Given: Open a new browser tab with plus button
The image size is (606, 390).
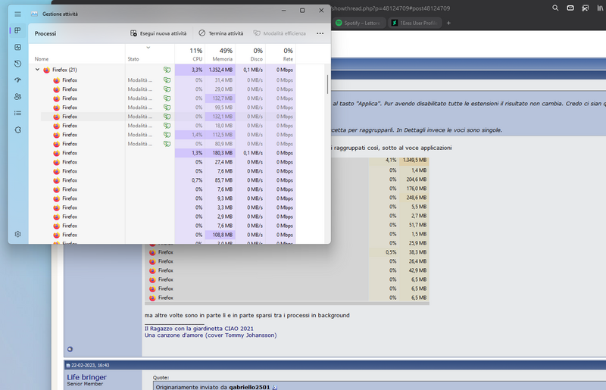Looking at the screenshot, I should point(448,23).
